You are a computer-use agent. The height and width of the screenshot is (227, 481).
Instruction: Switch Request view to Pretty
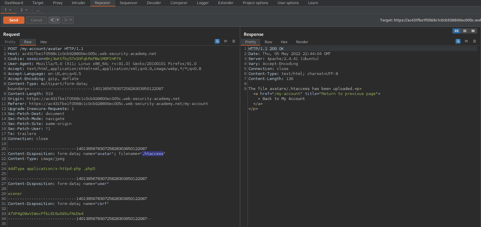pyautogui.click(x=10, y=42)
